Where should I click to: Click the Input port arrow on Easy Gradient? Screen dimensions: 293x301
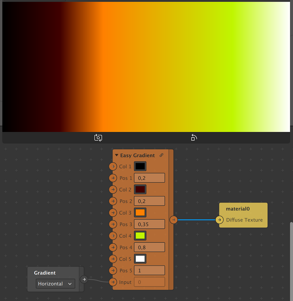click(113, 282)
